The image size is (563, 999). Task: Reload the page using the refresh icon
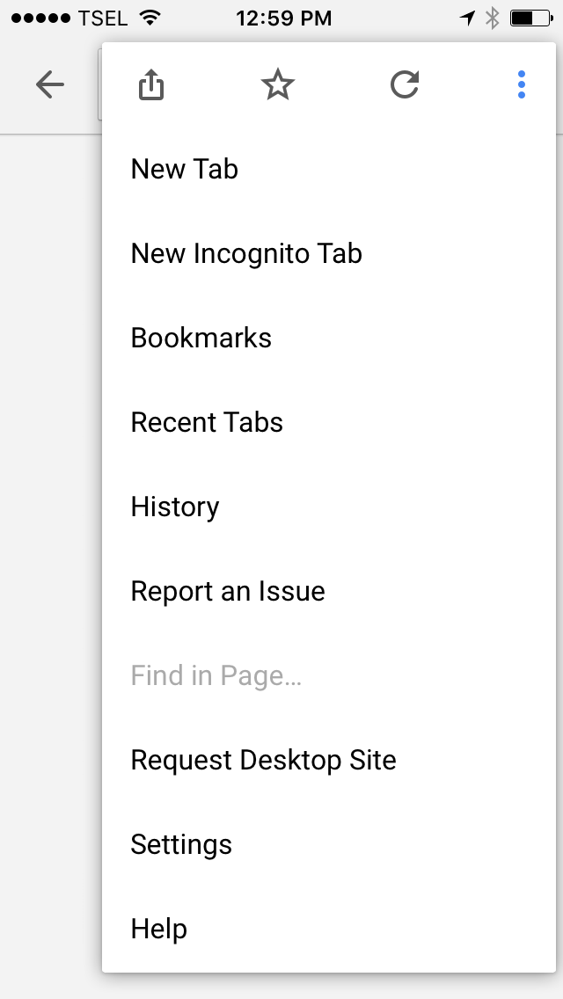click(x=405, y=85)
